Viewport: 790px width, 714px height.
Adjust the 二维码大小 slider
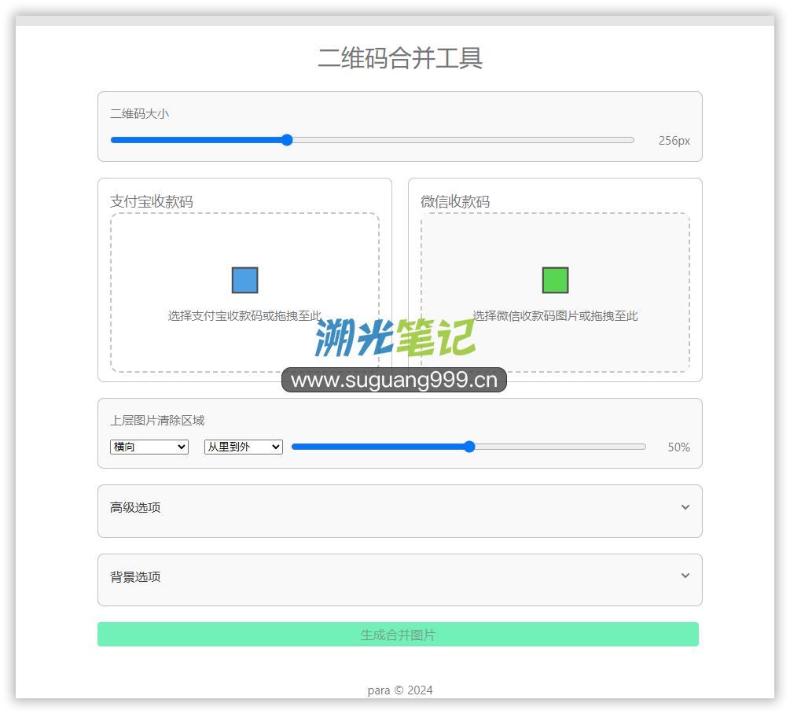click(x=373, y=140)
